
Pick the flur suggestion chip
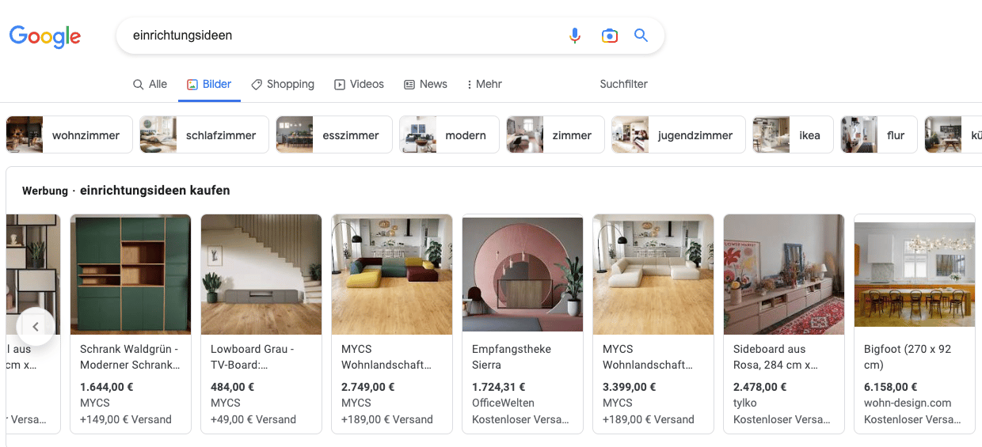click(879, 134)
